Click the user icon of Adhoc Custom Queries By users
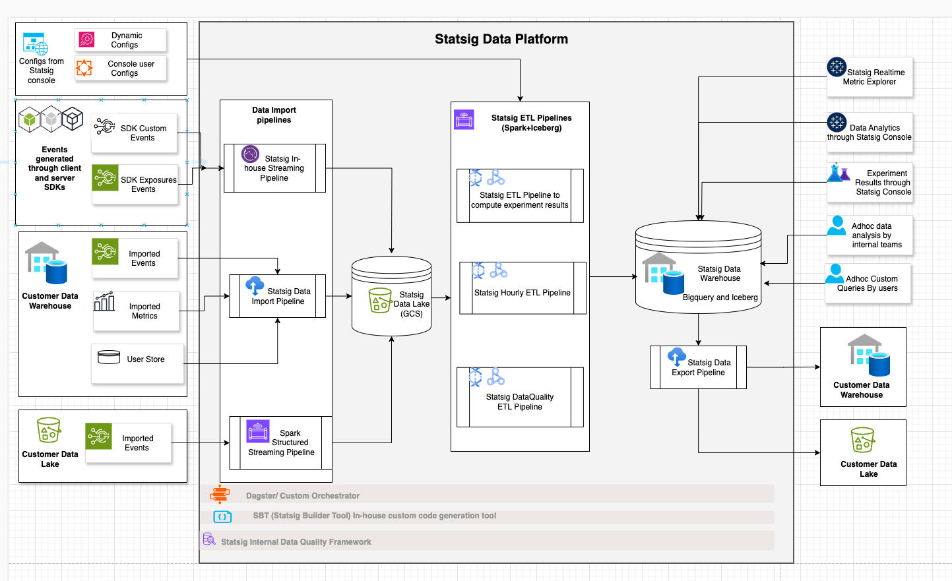952x581 pixels. (835, 274)
